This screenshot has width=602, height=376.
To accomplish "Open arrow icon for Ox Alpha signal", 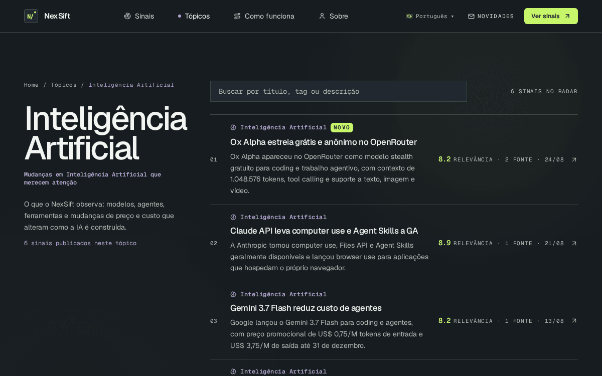I will (574, 159).
